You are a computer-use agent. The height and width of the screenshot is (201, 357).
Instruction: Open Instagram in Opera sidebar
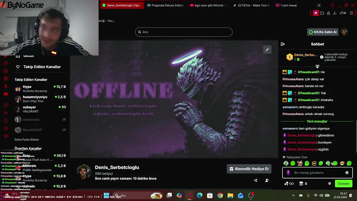coord(6,79)
